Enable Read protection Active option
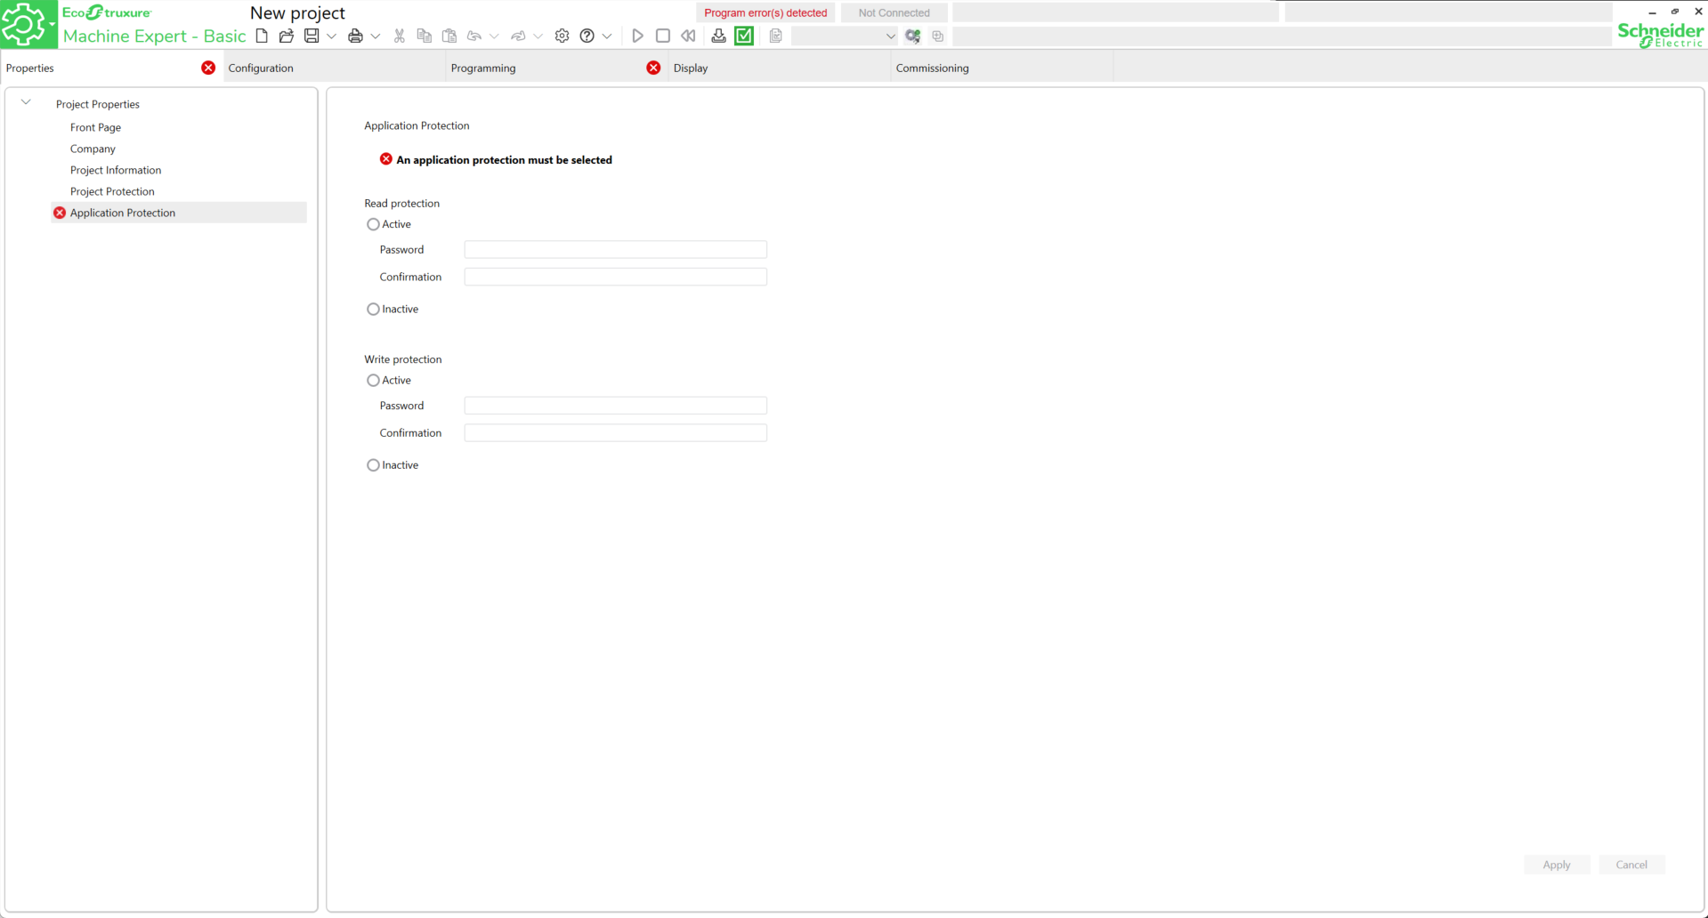This screenshot has height=918, width=1708. (x=373, y=224)
